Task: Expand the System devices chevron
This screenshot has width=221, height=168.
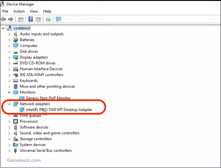Action: tap(9, 145)
